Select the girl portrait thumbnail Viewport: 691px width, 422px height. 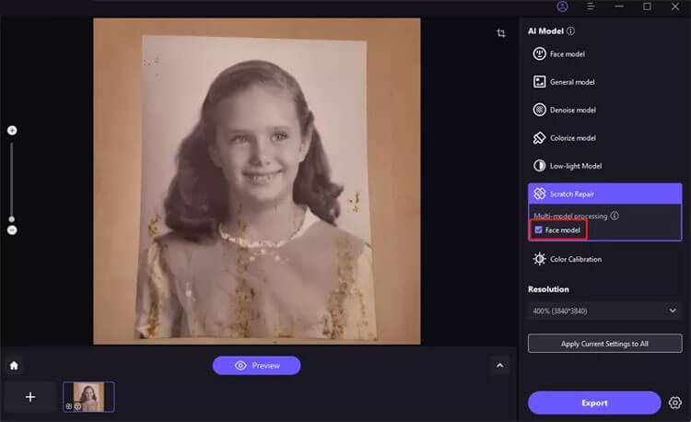(88, 397)
